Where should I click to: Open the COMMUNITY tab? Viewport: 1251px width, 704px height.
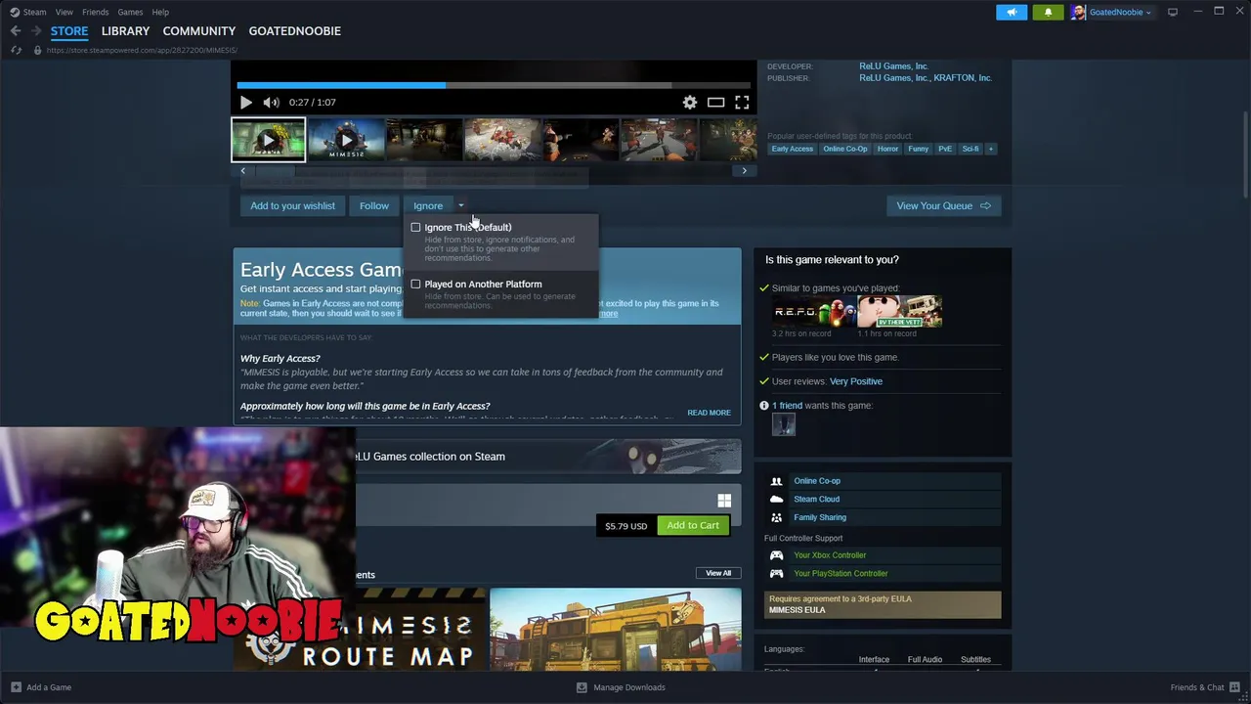pos(199,31)
